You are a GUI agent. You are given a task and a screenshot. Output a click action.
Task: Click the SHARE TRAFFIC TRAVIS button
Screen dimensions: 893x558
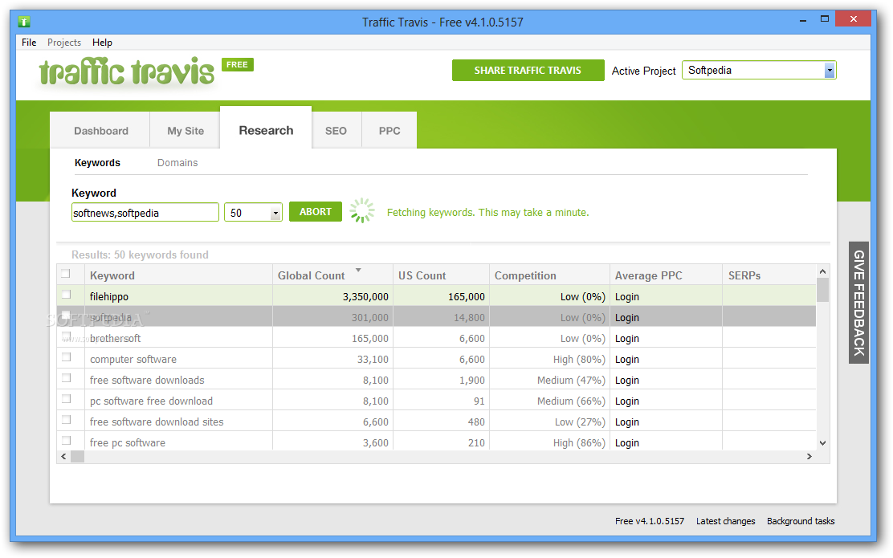[528, 71]
